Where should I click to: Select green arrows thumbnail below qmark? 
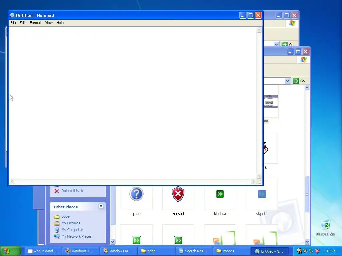(x=137, y=240)
